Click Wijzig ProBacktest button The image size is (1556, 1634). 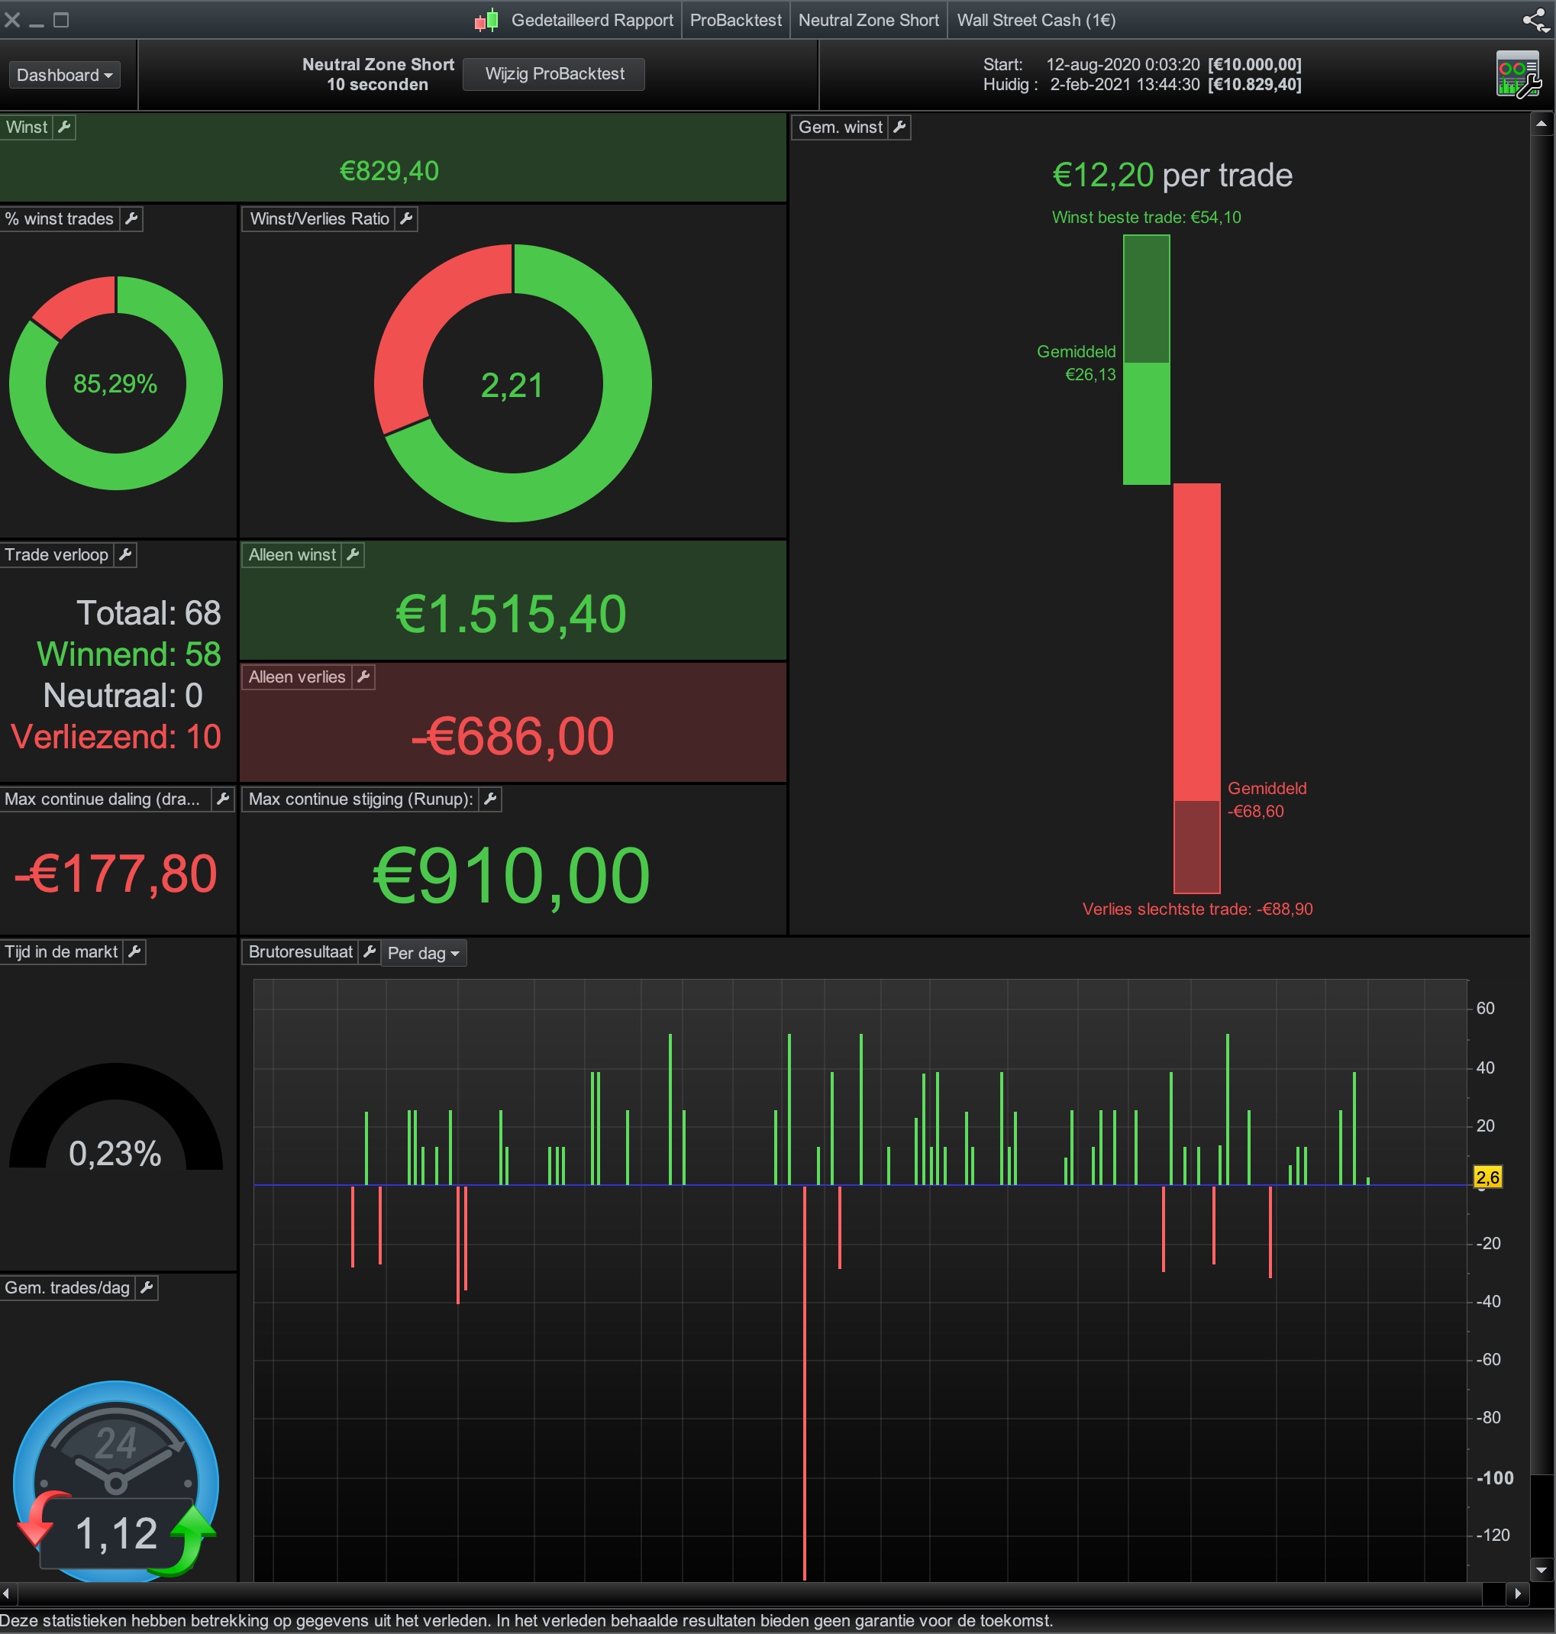pos(554,74)
